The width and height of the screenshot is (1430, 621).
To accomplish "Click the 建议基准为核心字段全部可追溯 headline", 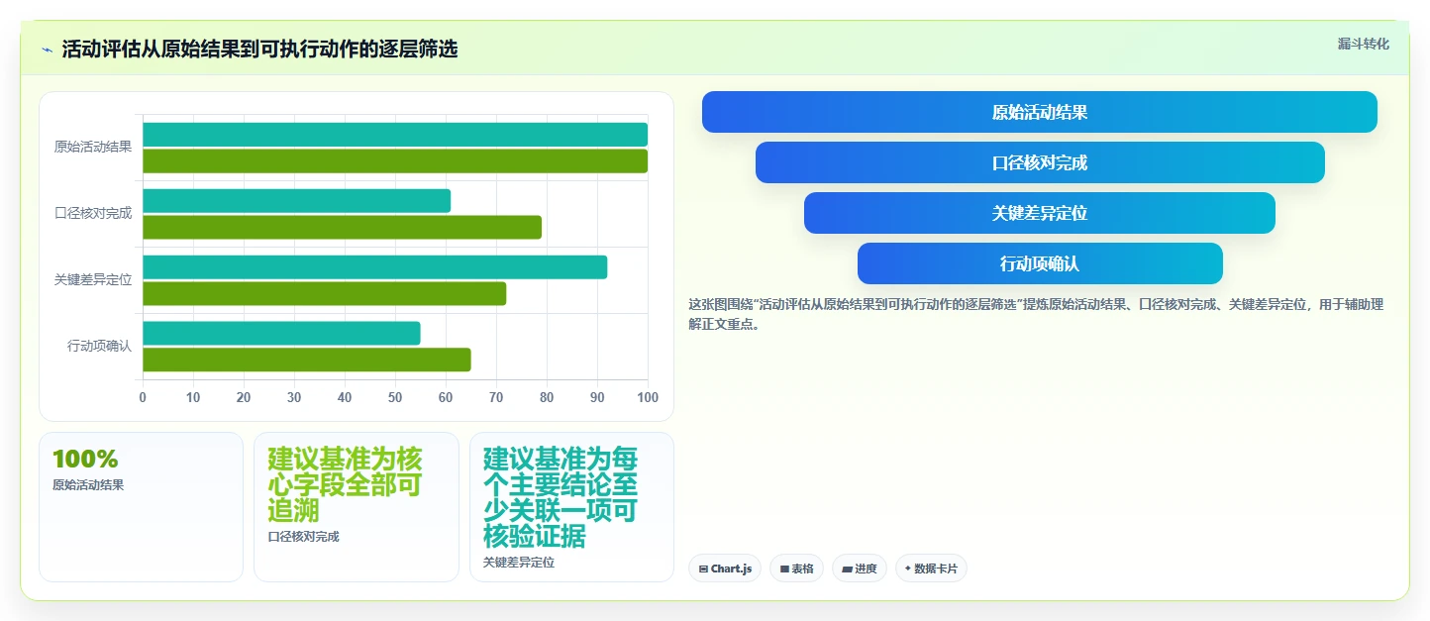I will (x=346, y=485).
